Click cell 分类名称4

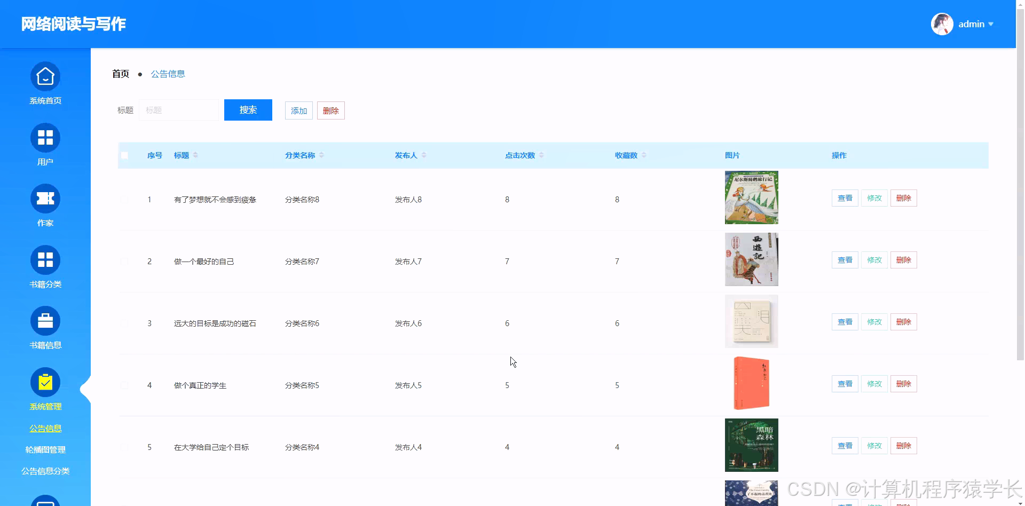pos(302,447)
